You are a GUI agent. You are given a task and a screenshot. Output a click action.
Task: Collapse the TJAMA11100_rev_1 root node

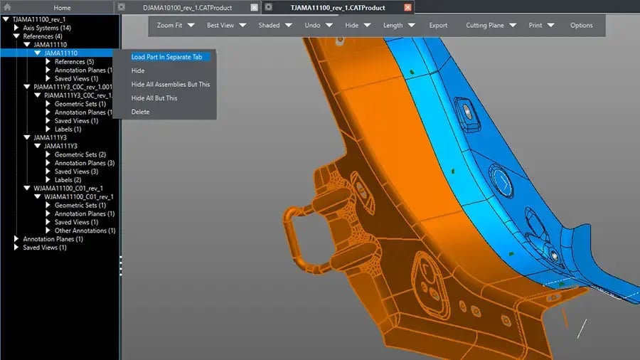click(x=6, y=19)
